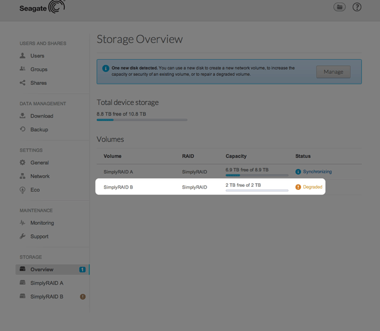Select SimplyRAID B in Storage sidebar
The width and height of the screenshot is (380, 331).
(46, 297)
